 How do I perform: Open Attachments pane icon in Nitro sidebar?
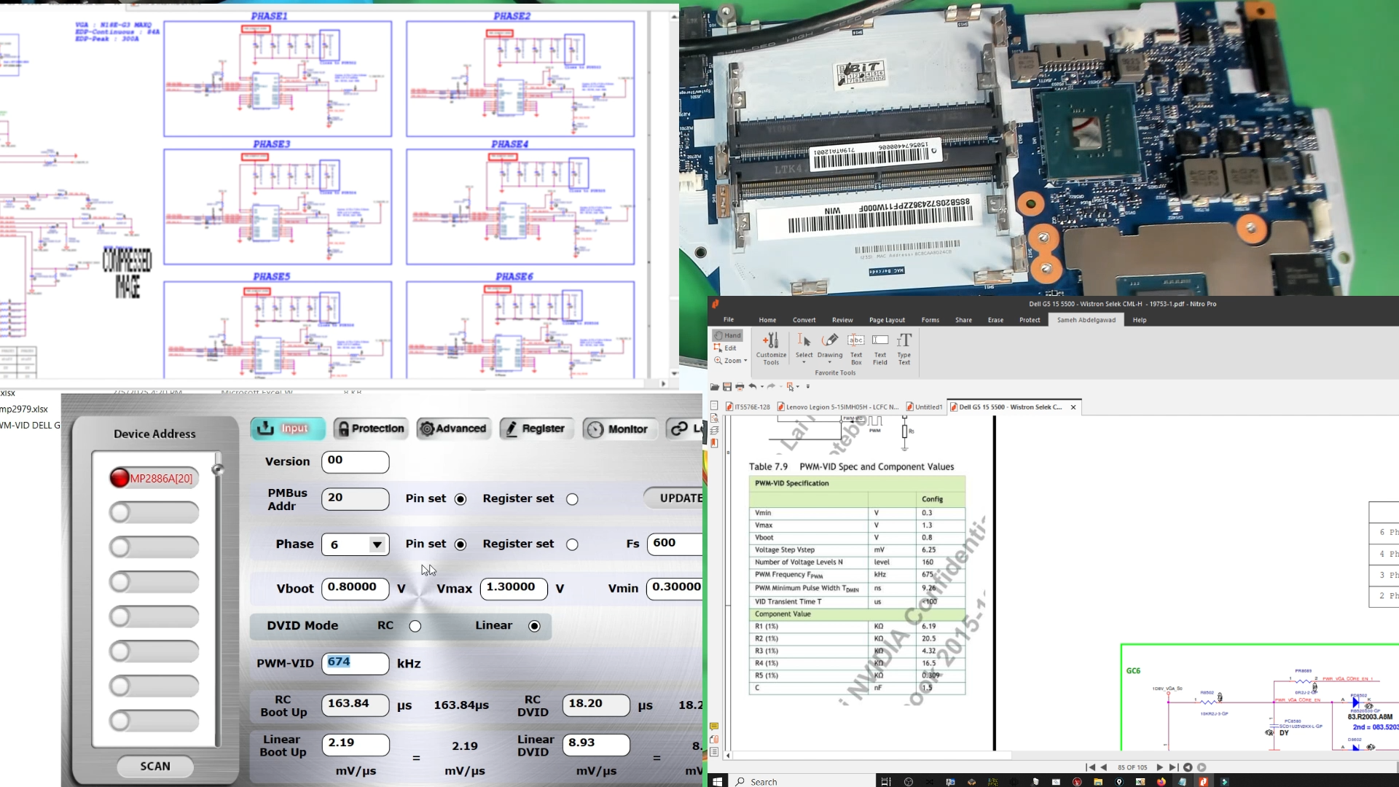[714, 739]
